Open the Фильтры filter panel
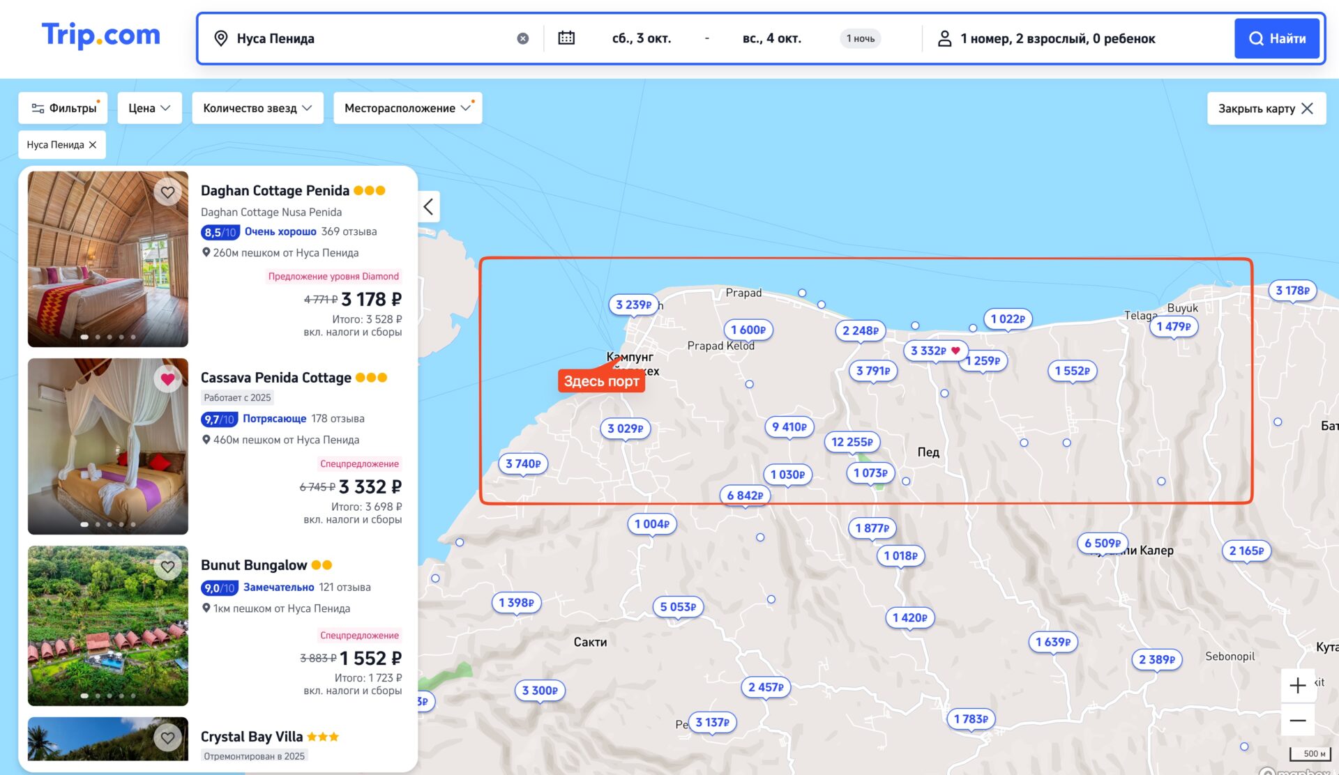The width and height of the screenshot is (1339, 775). (x=63, y=108)
